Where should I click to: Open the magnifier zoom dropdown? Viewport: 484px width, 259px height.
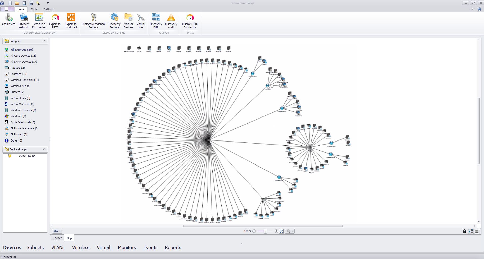point(290,231)
